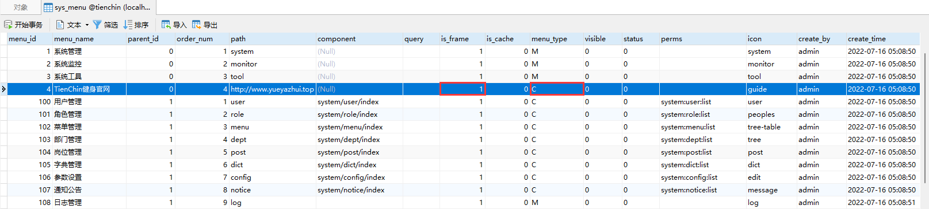Screen dimensions: 929x209
Task: Click the Filter (筛选) funnel button
Action: pos(105,25)
